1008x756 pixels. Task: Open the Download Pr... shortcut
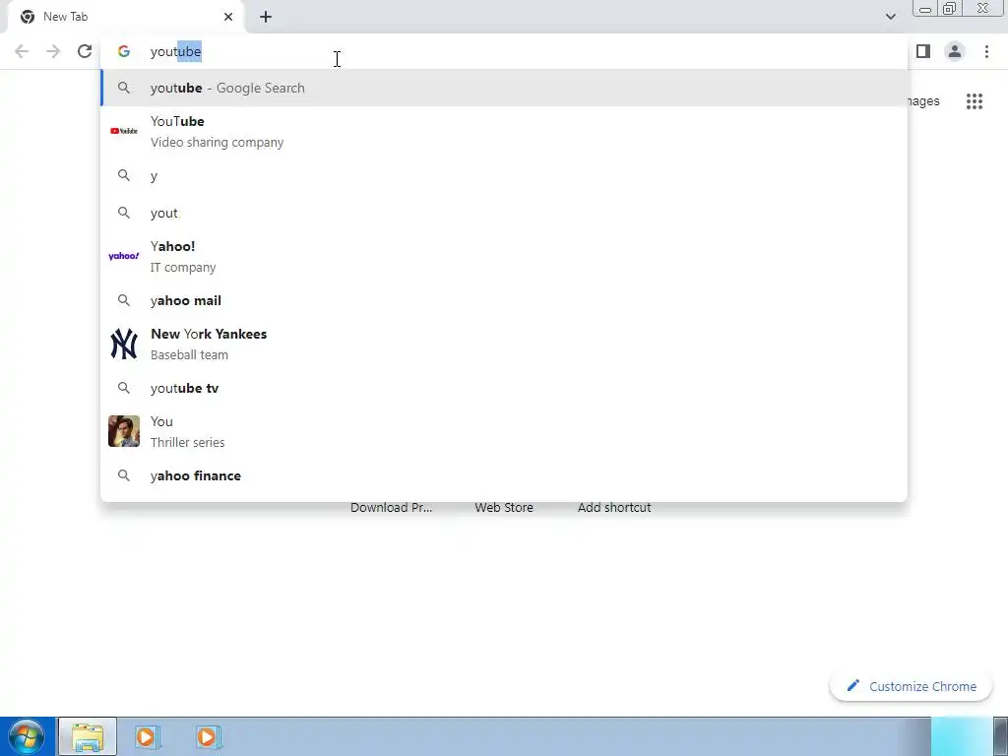pos(392,507)
